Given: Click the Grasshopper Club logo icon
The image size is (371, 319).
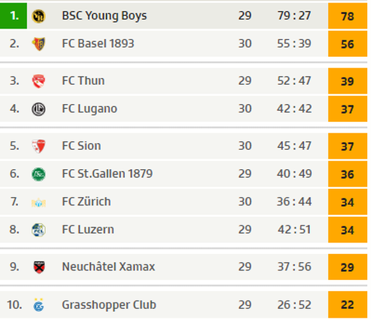Looking at the screenshot, I should point(38,305).
